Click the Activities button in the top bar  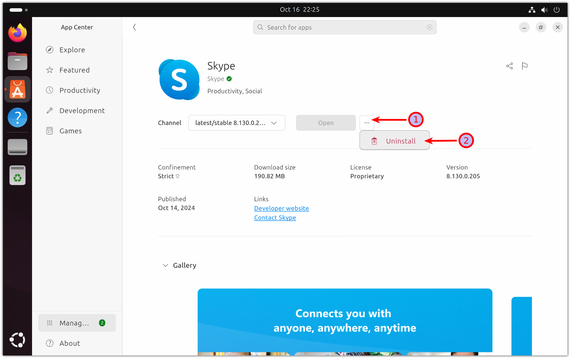pos(19,10)
